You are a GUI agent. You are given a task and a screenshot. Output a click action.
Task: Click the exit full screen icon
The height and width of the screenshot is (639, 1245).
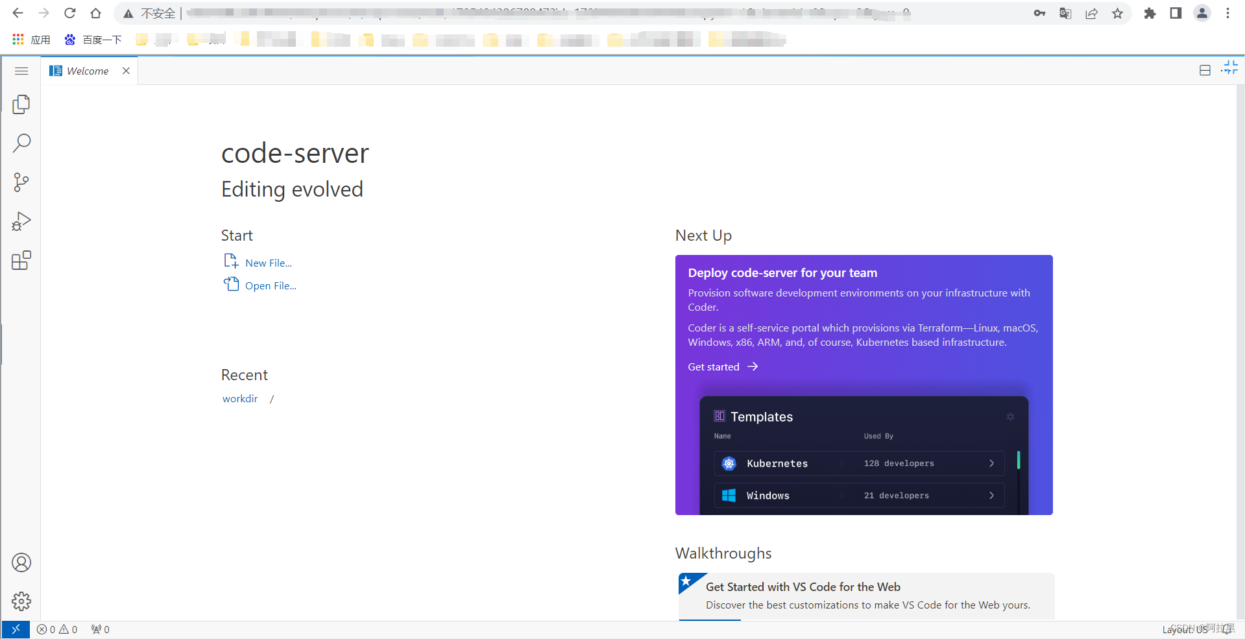click(x=1229, y=67)
